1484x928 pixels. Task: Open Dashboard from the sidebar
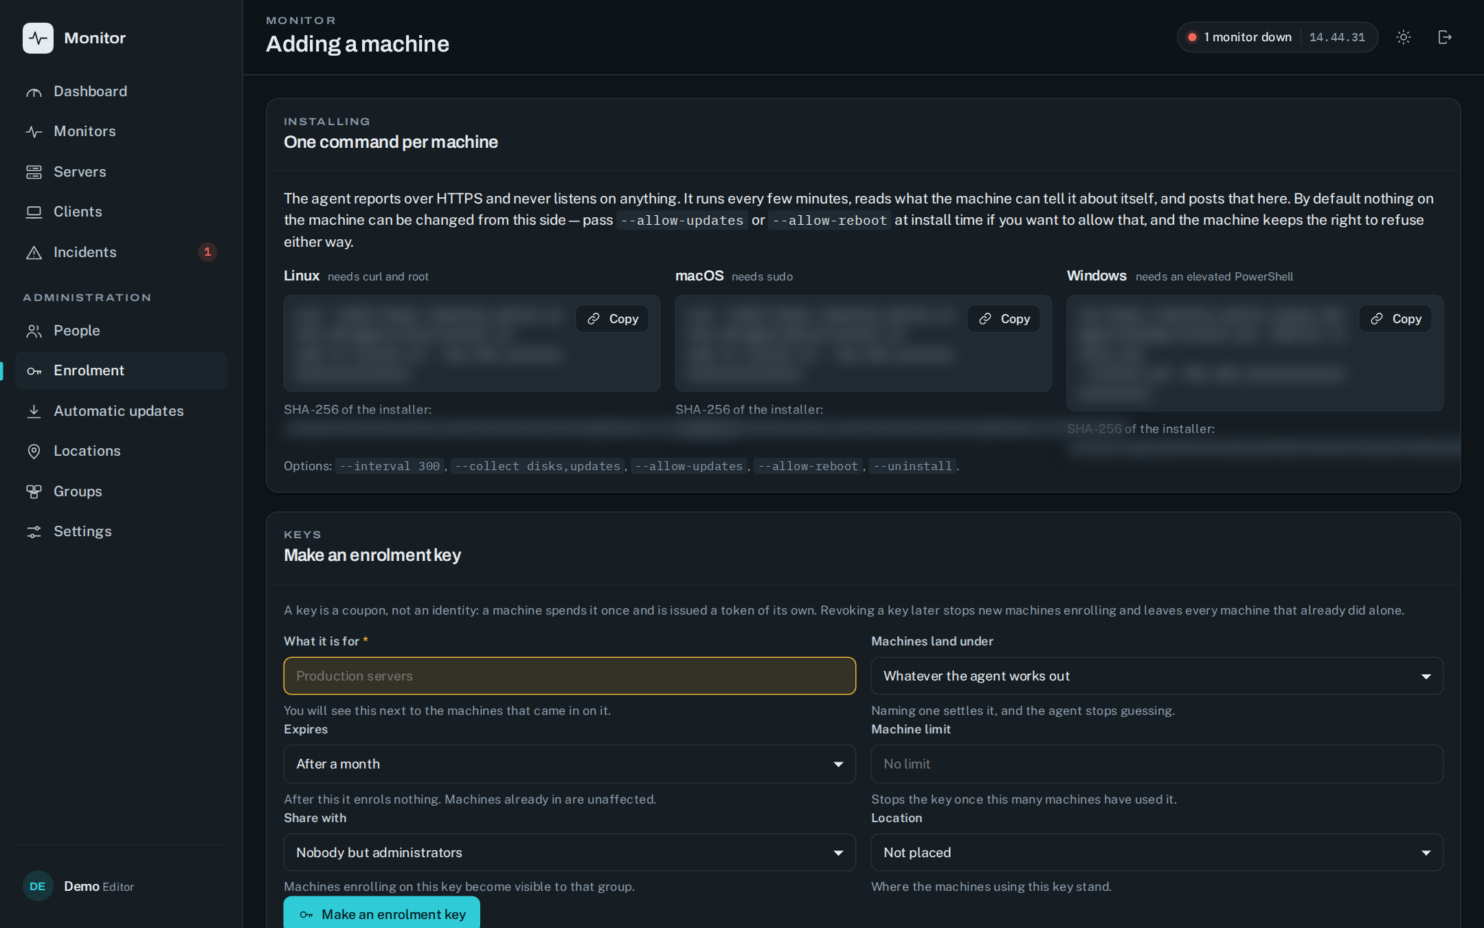click(x=121, y=91)
